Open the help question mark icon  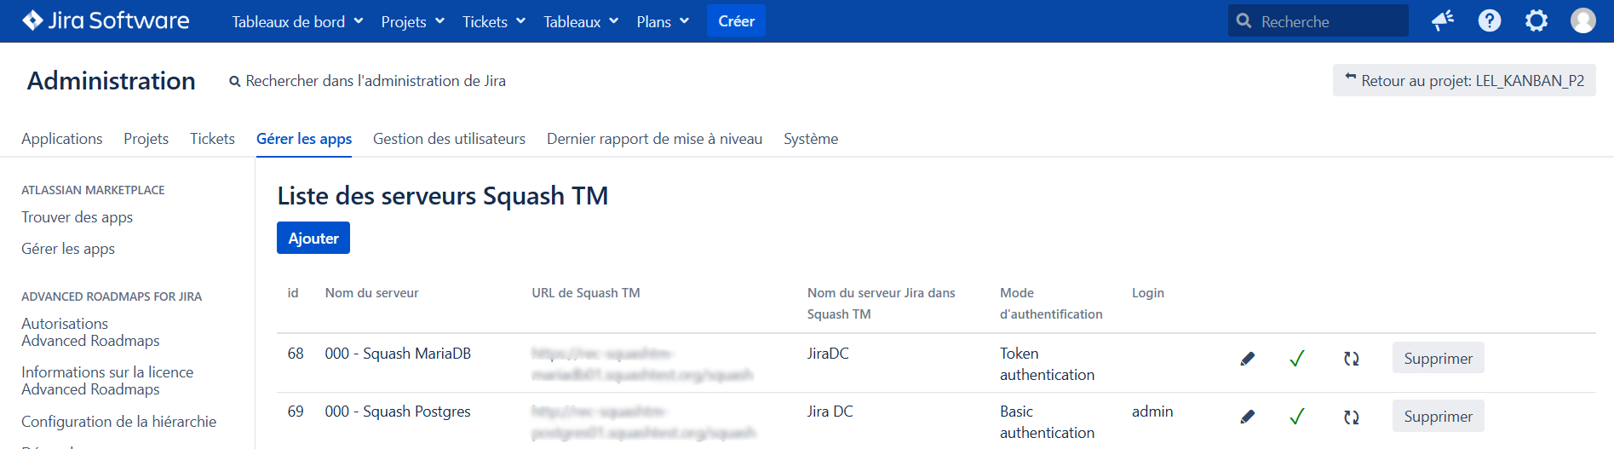1489,20
